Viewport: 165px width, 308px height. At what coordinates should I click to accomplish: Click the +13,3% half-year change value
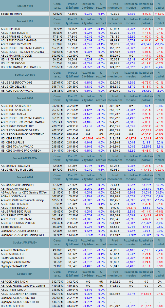click(159, 14)
